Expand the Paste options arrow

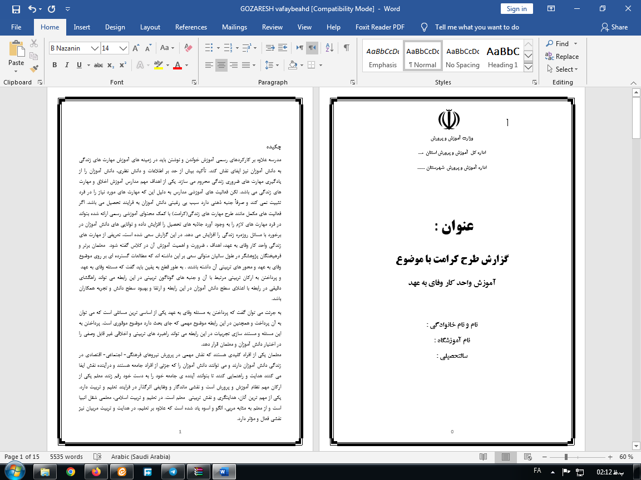(x=16, y=71)
